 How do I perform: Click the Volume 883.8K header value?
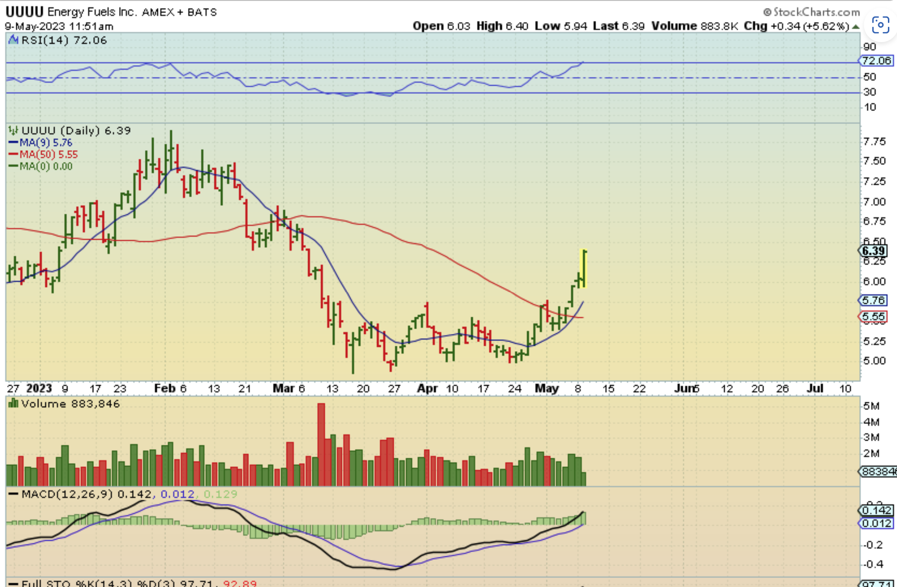coord(694,26)
